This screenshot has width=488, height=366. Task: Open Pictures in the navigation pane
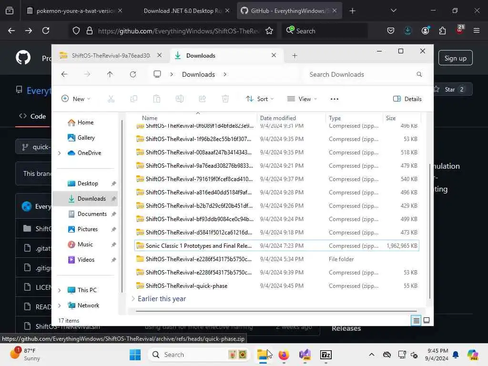coord(88,229)
